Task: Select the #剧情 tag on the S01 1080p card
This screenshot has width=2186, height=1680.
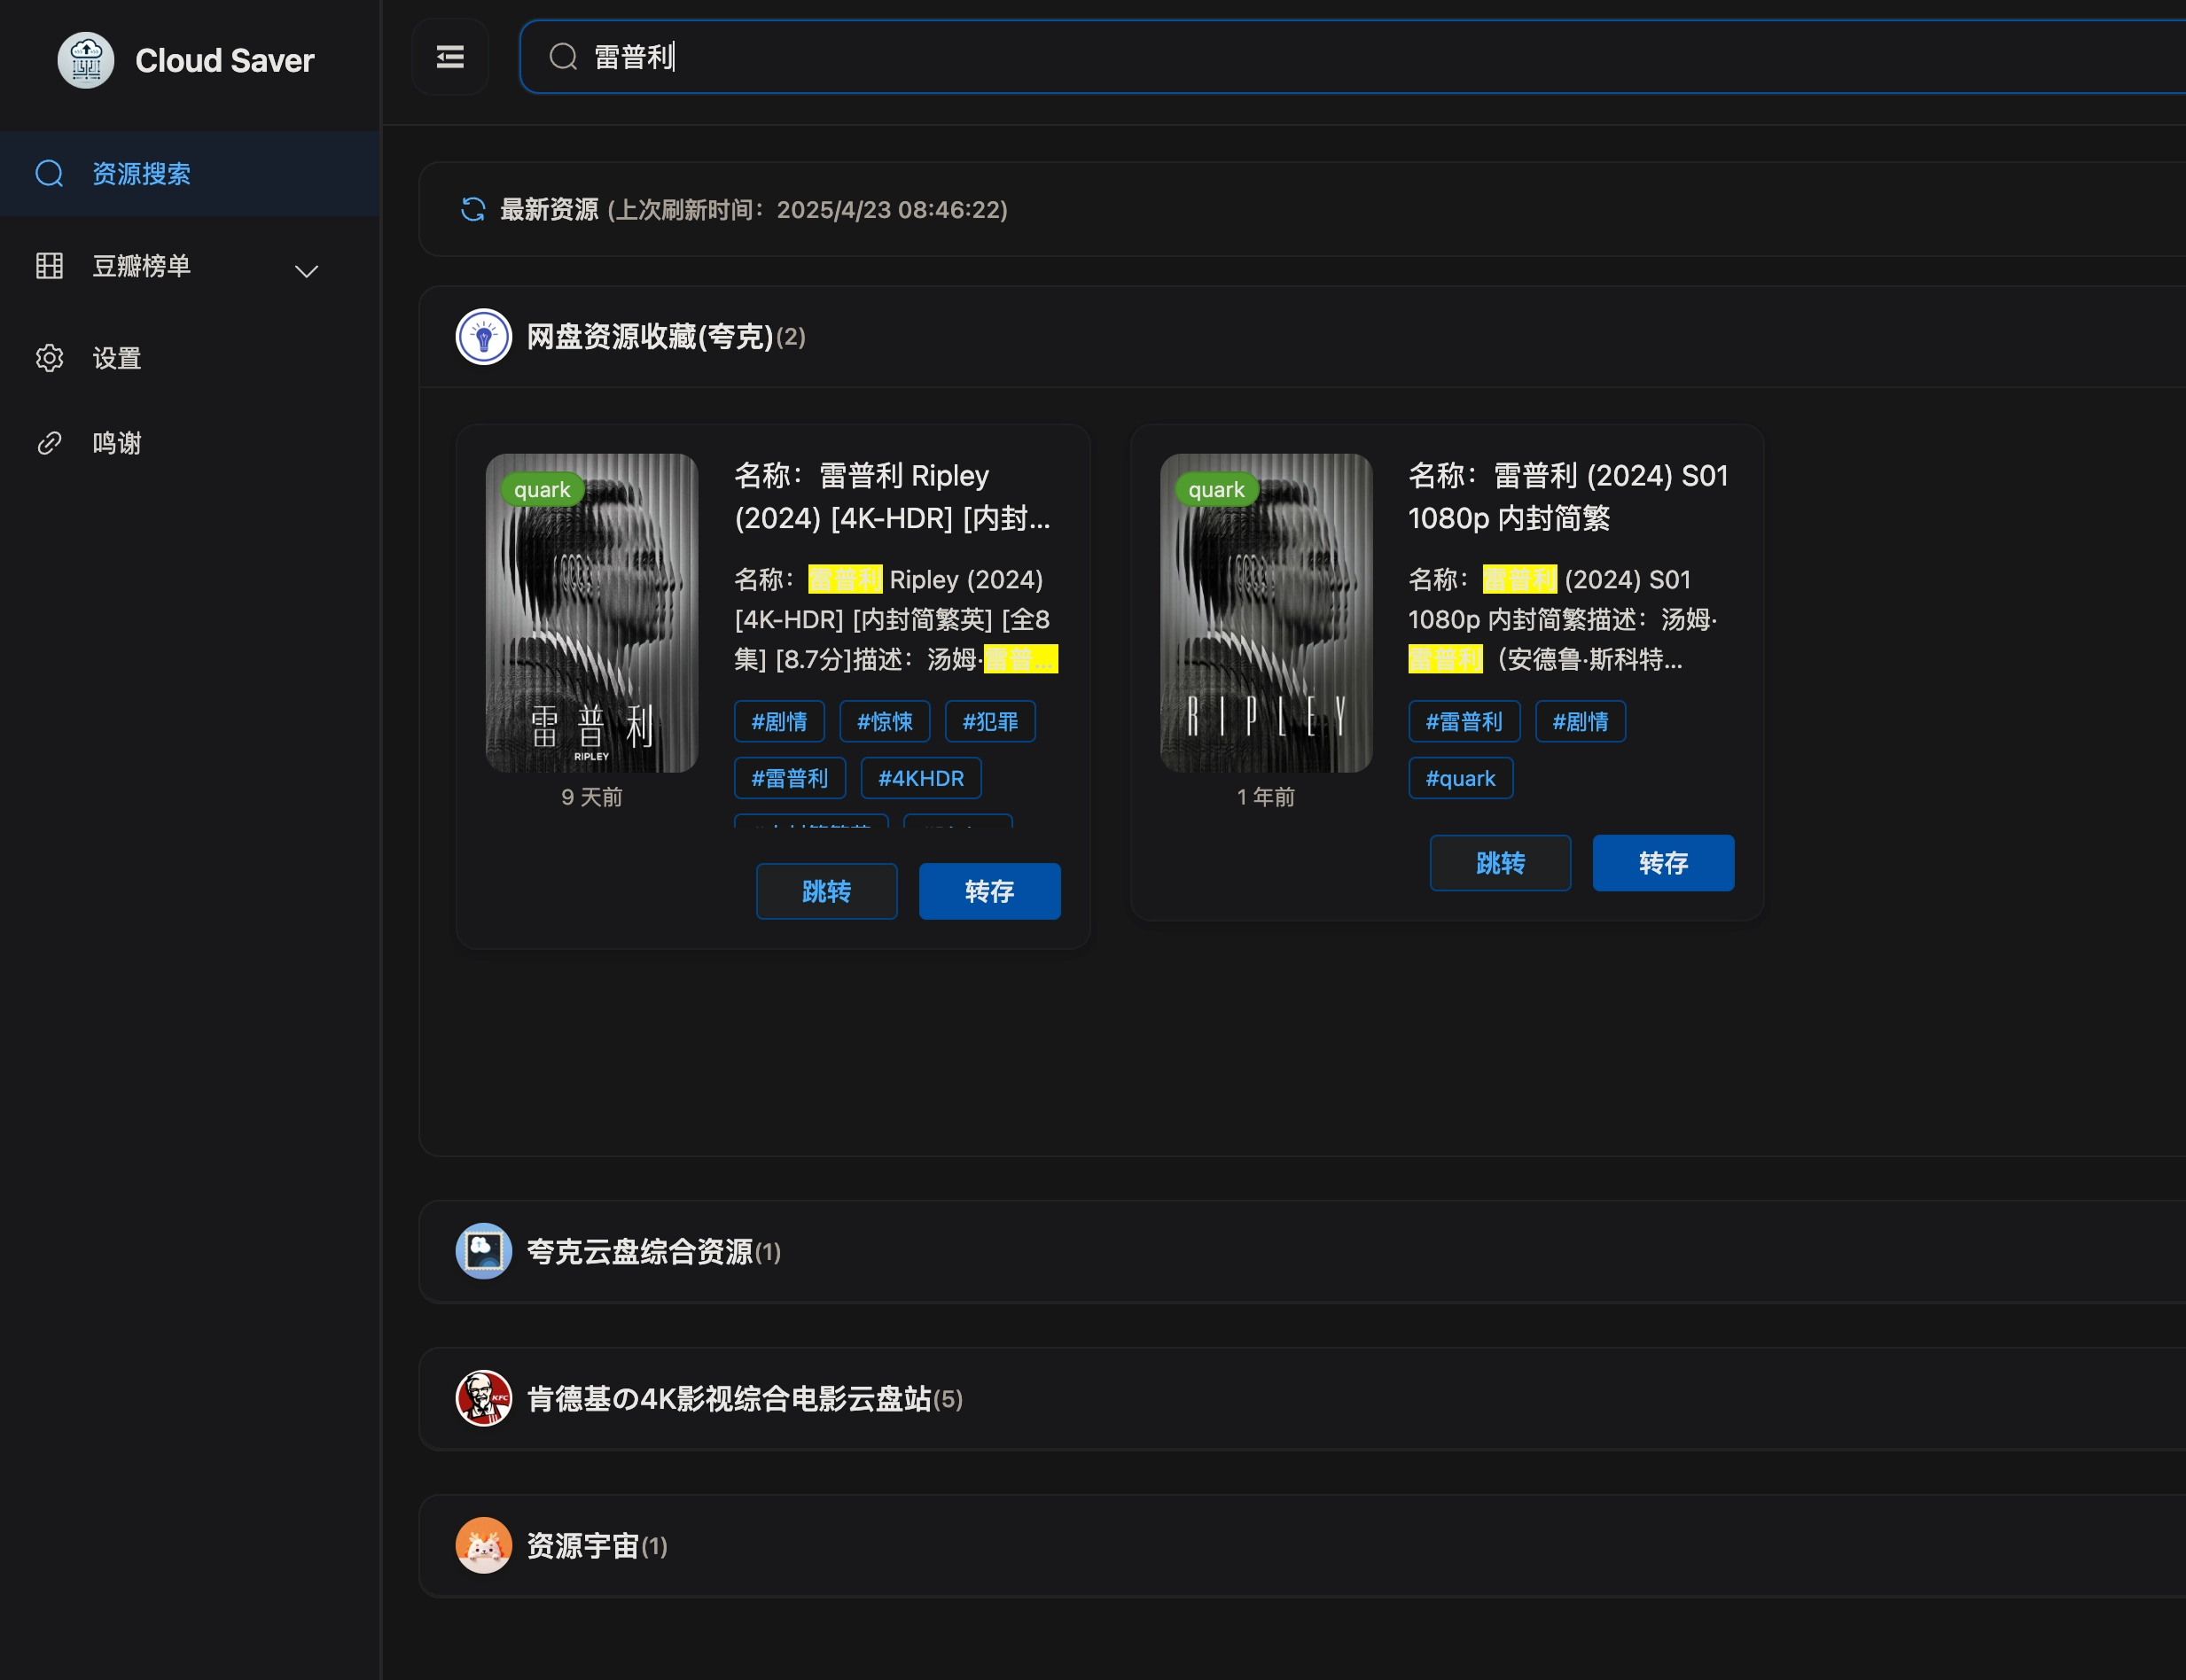Action: [x=1580, y=721]
